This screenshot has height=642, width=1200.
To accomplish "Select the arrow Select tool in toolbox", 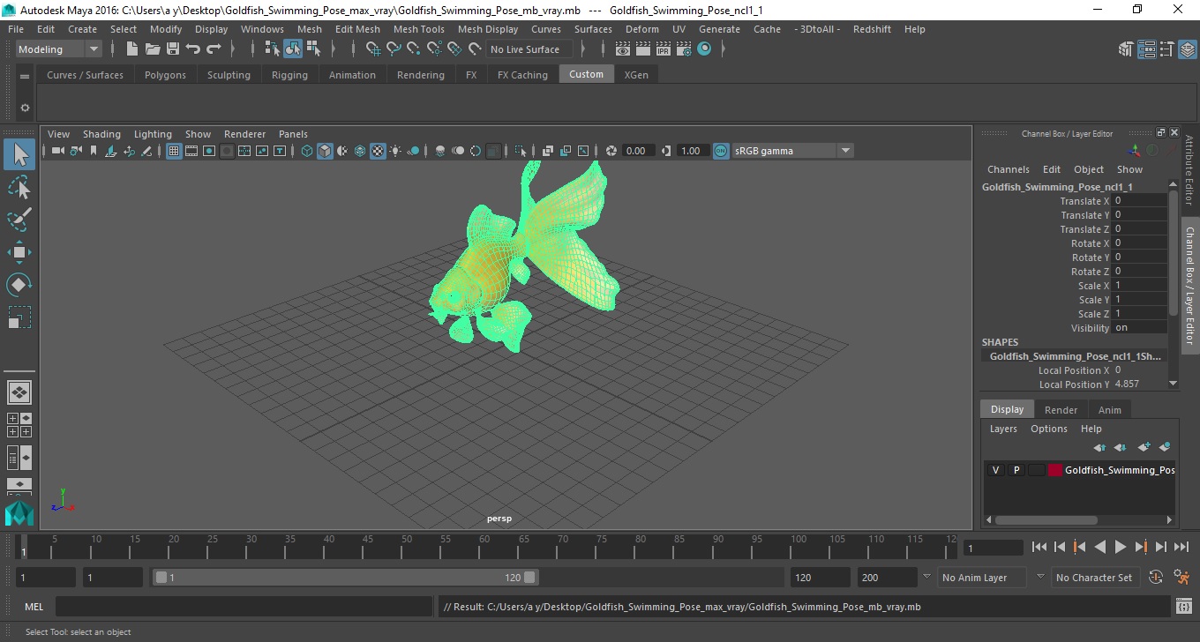I will pyautogui.click(x=19, y=155).
